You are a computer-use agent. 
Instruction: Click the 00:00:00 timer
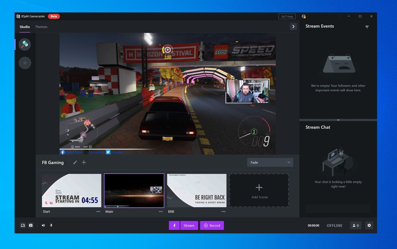[314, 226]
